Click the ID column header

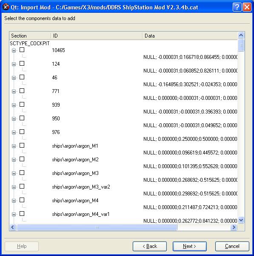[97, 36]
